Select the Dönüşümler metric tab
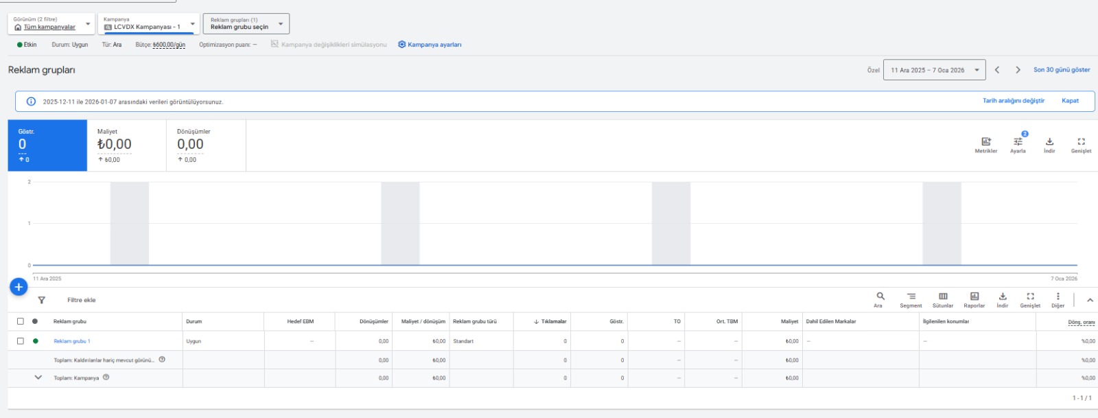1098x418 pixels. pos(206,146)
